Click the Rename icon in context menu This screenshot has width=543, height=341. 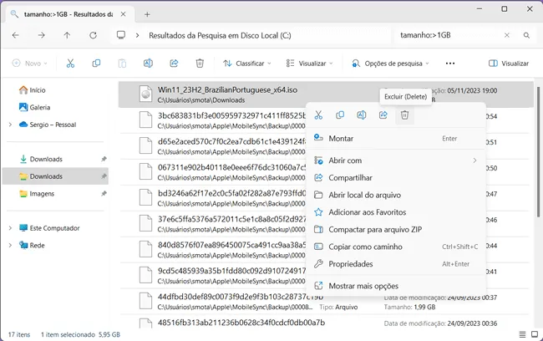362,115
